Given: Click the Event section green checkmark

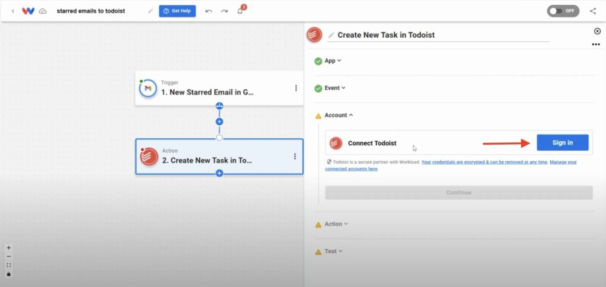Looking at the screenshot, I should click(x=318, y=89).
